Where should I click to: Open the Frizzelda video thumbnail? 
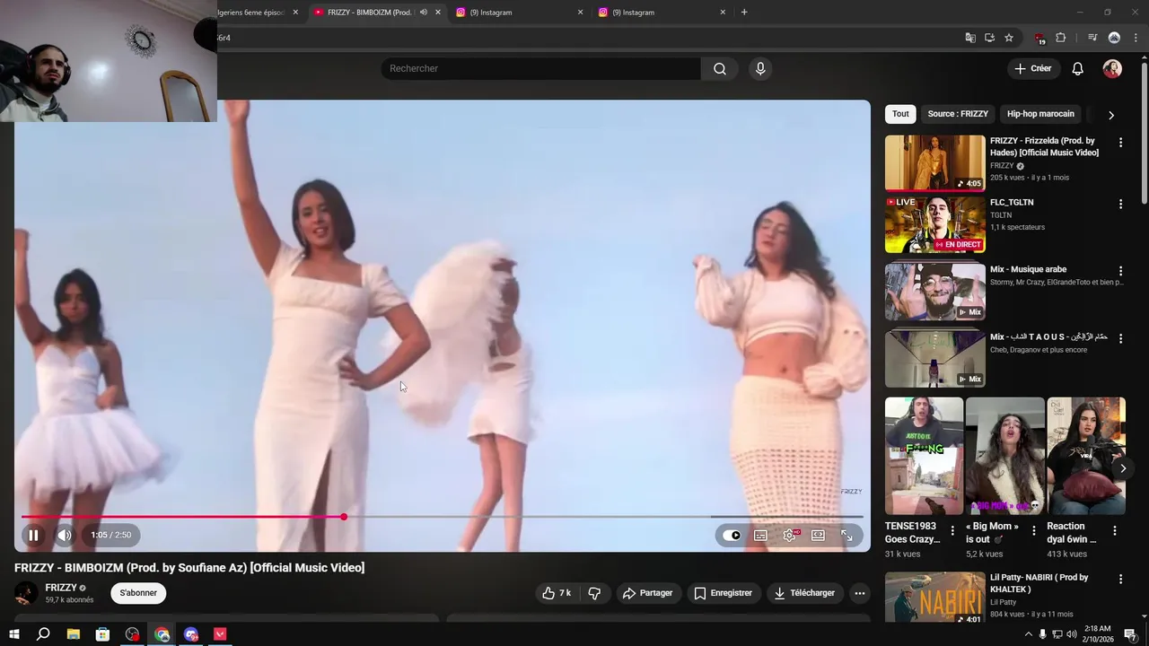[x=934, y=162]
